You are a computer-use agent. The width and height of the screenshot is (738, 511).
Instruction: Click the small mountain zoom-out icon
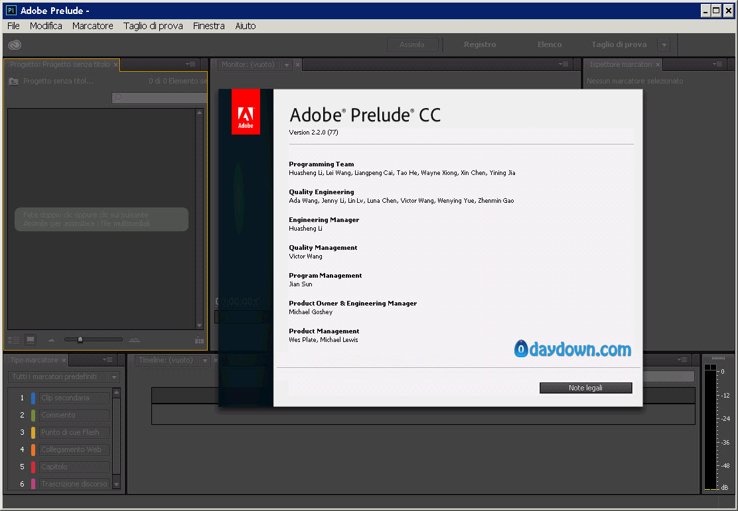tap(51, 340)
